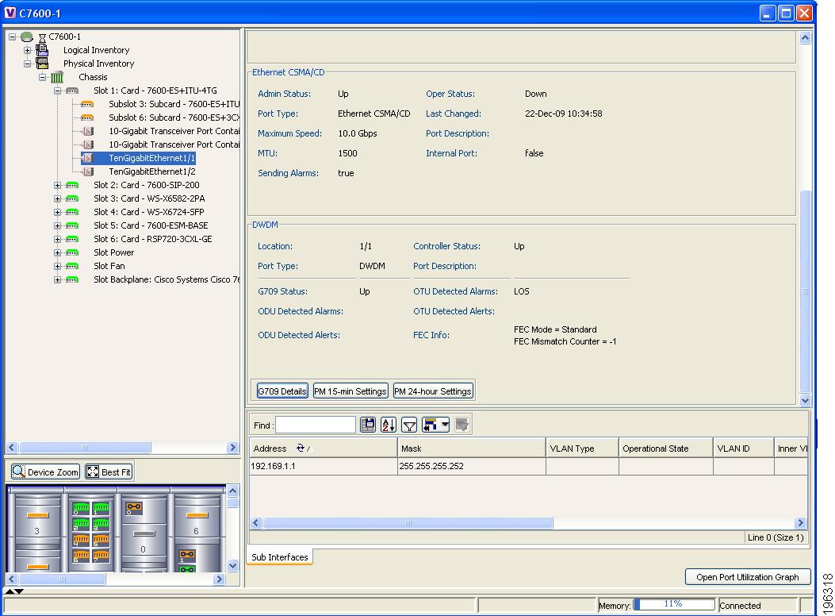Click the sub interfaces table horizontal scrollbar thumb
The height and width of the screenshot is (616, 835).
[x=408, y=523]
